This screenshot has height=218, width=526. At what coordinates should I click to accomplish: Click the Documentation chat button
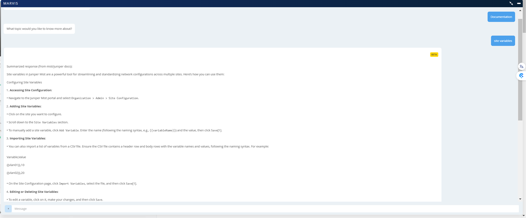[x=501, y=17]
